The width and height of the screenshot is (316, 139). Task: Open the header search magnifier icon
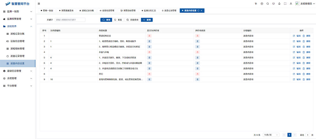click(x=268, y=3)
